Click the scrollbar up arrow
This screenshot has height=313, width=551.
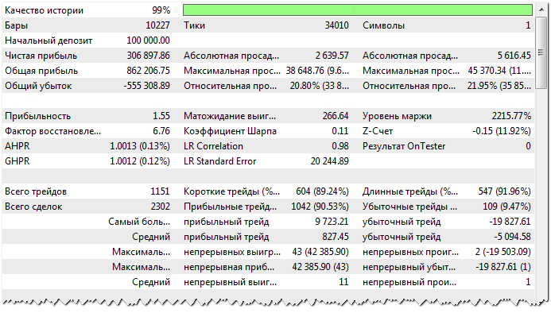(x=541, y=10)
